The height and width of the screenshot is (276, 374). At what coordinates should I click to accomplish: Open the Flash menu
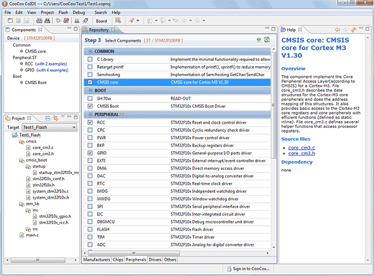click(63, 13)
